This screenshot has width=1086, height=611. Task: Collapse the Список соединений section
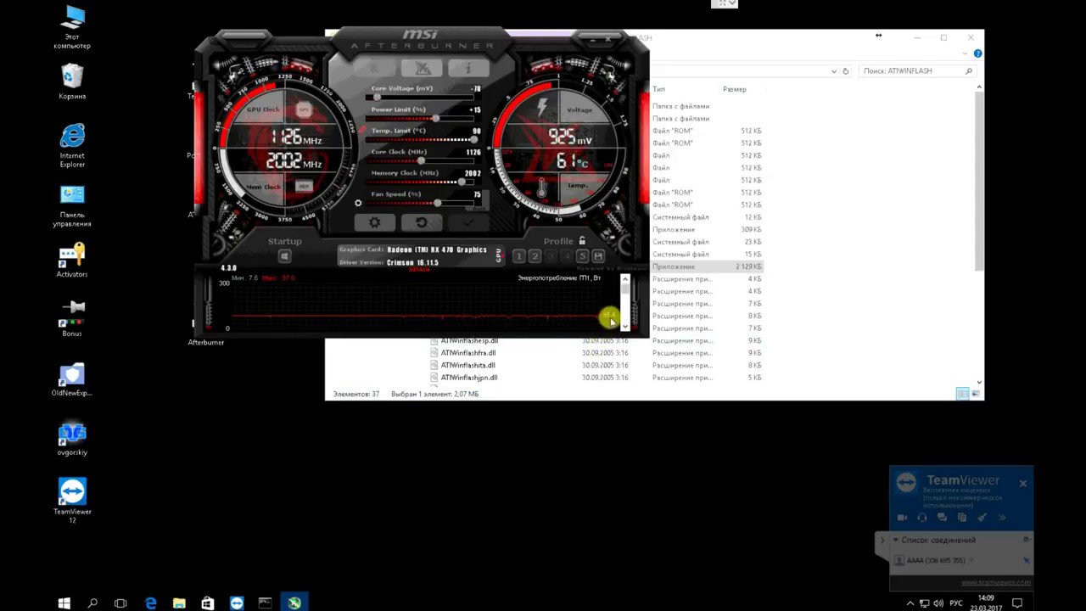pyautogui.click(x=895, y=540)
